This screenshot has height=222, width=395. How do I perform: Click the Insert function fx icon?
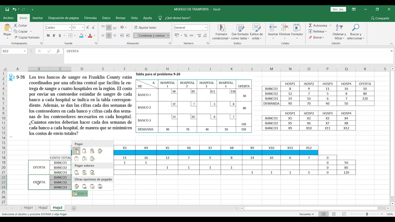(x=58, y=51)
